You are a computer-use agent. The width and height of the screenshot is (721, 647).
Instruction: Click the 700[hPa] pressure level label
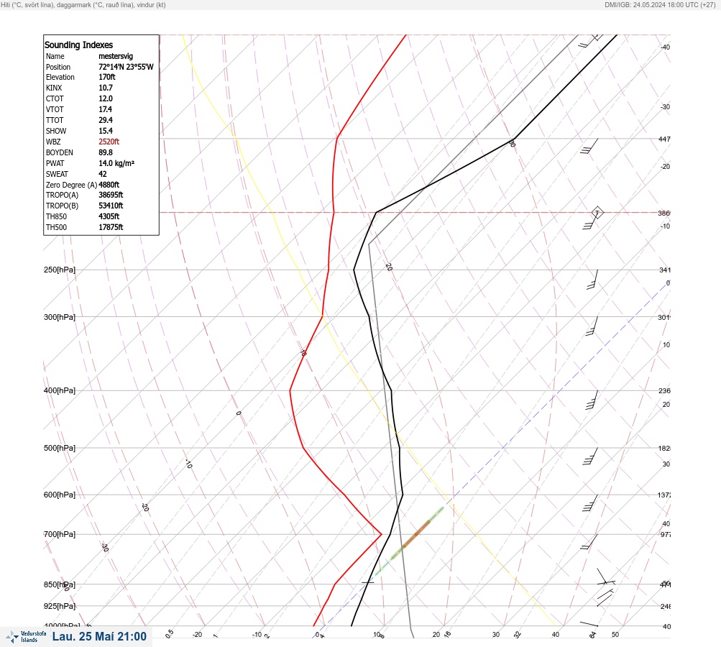pyautogui.click(x=60, y=534)
